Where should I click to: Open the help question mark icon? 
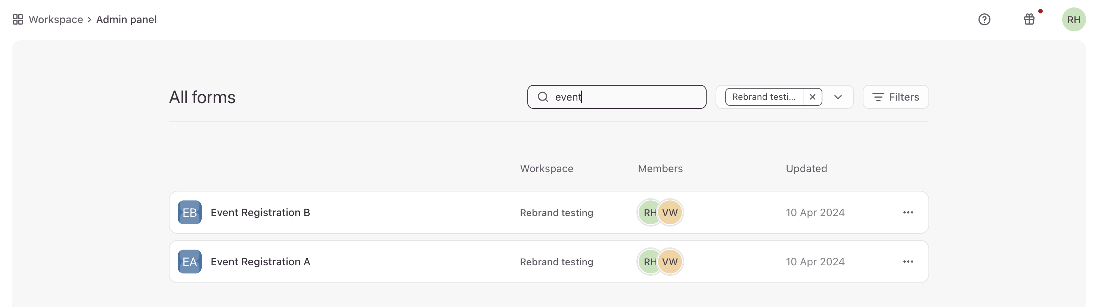[x=984, y=19]
